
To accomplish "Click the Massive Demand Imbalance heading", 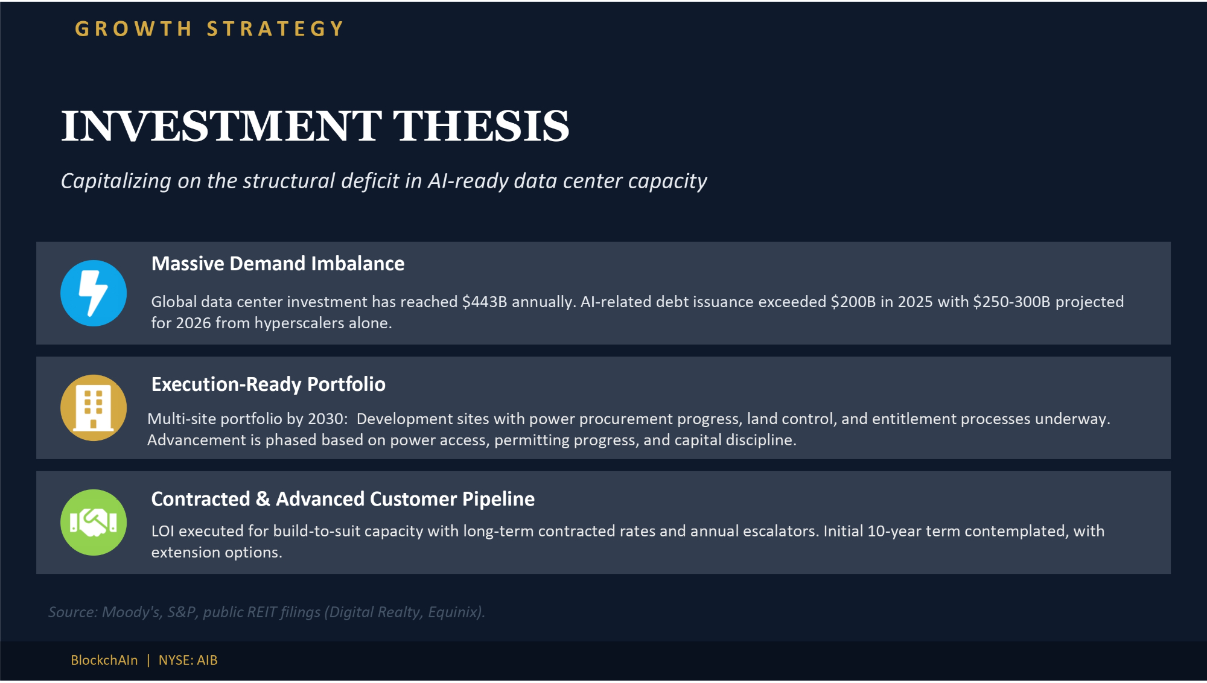I will pyautogui.click(x=278, y=264).
